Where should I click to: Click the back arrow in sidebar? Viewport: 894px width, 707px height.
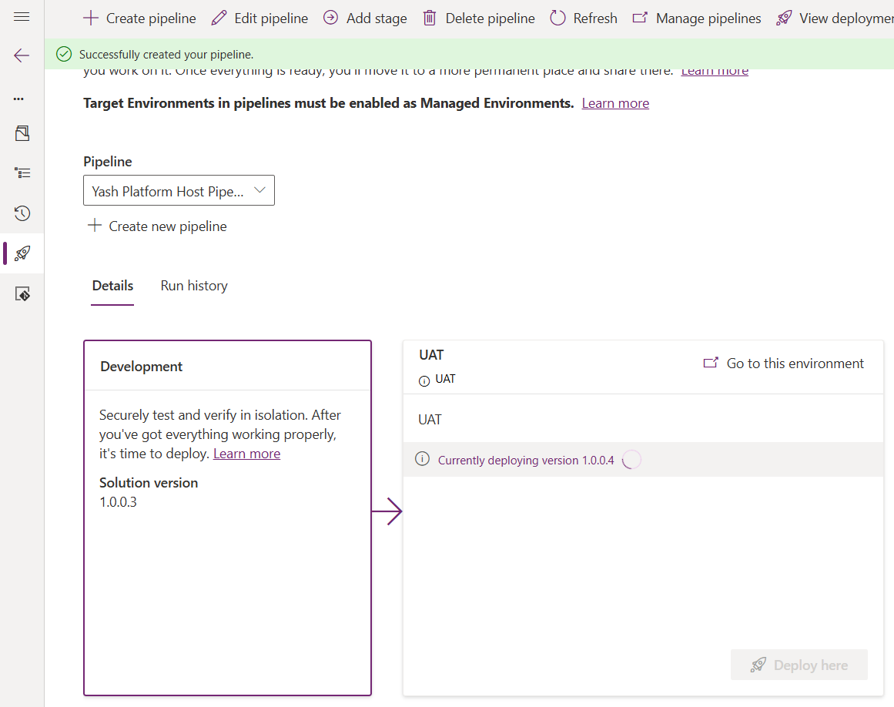(x=22, y=55)
